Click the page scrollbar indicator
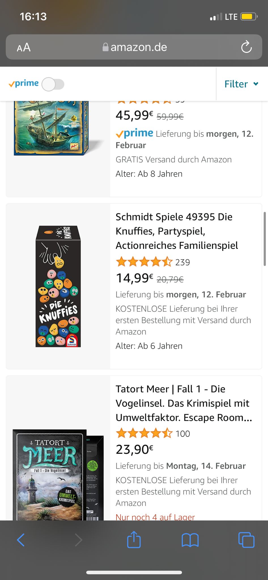The width and height of the screenshot is (268, 580). pyautogui.click(x=265, y=239)
